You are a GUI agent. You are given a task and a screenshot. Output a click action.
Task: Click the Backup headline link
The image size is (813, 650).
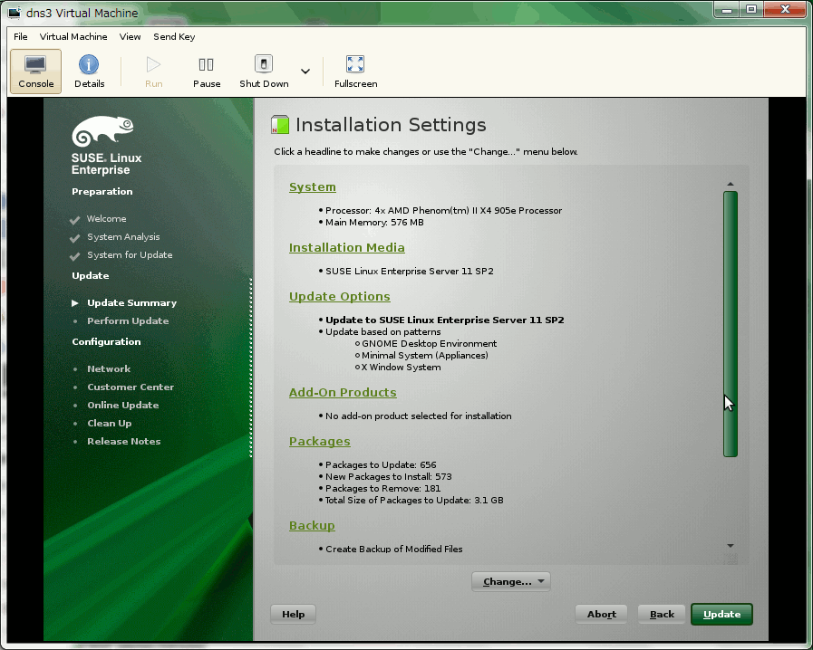point(312,526)
